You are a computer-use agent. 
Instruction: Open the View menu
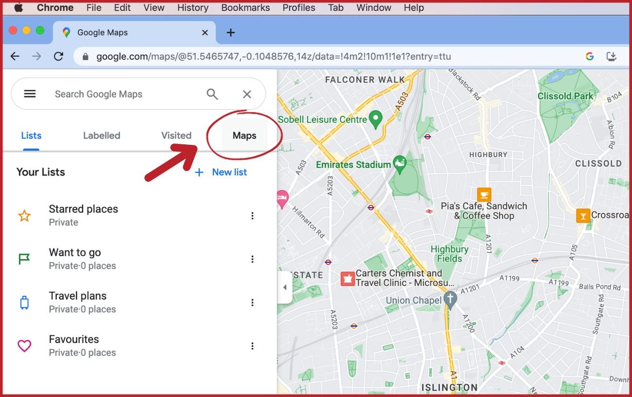(154, 7)
